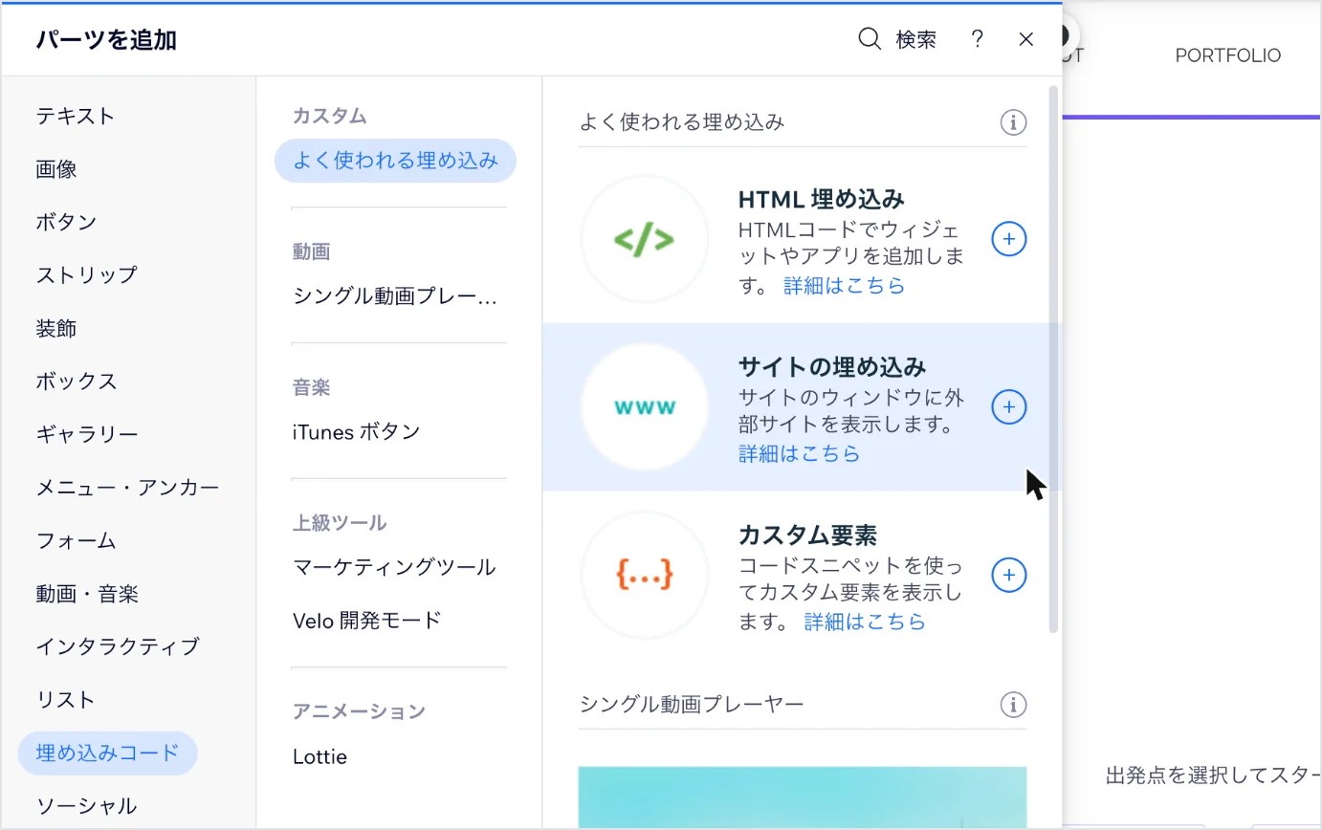Select メニュー・アンカー in the parts list
The image size is (1322, 830).
pos(128,487)
